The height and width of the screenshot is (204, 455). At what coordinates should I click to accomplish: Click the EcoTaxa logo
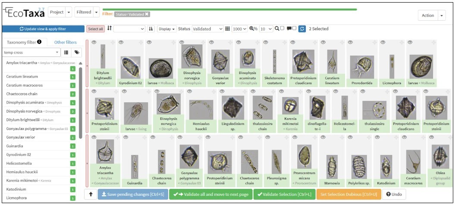tap(23, 13)
